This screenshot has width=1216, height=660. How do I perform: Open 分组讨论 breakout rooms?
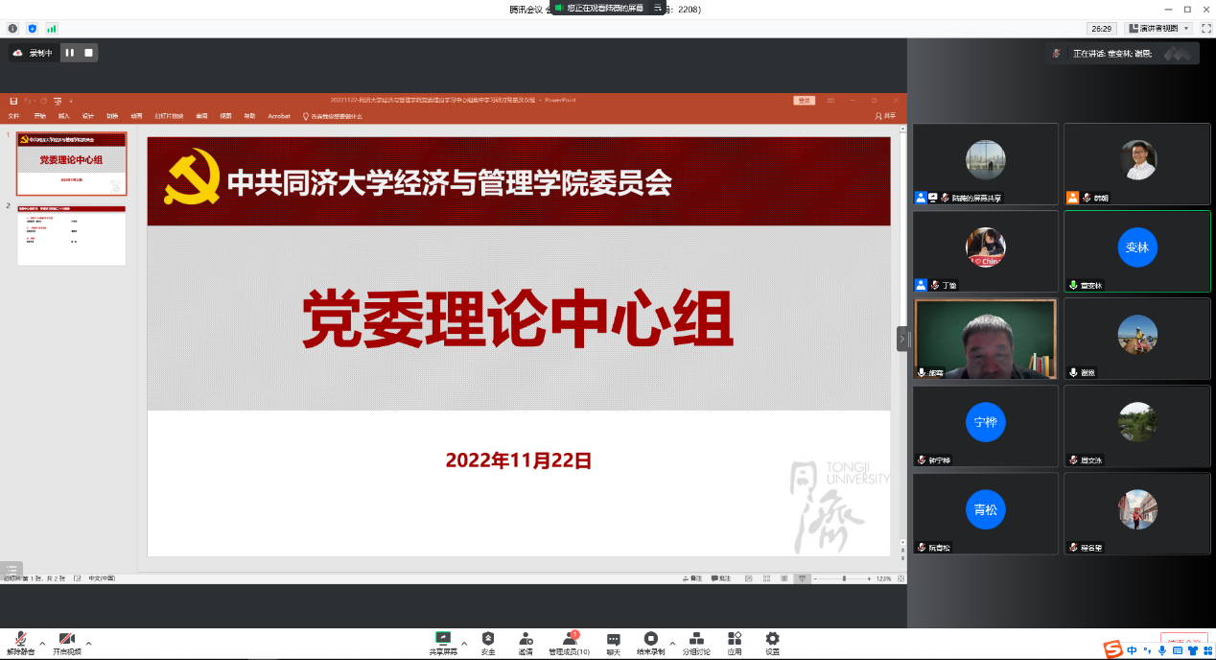[696, 640]
